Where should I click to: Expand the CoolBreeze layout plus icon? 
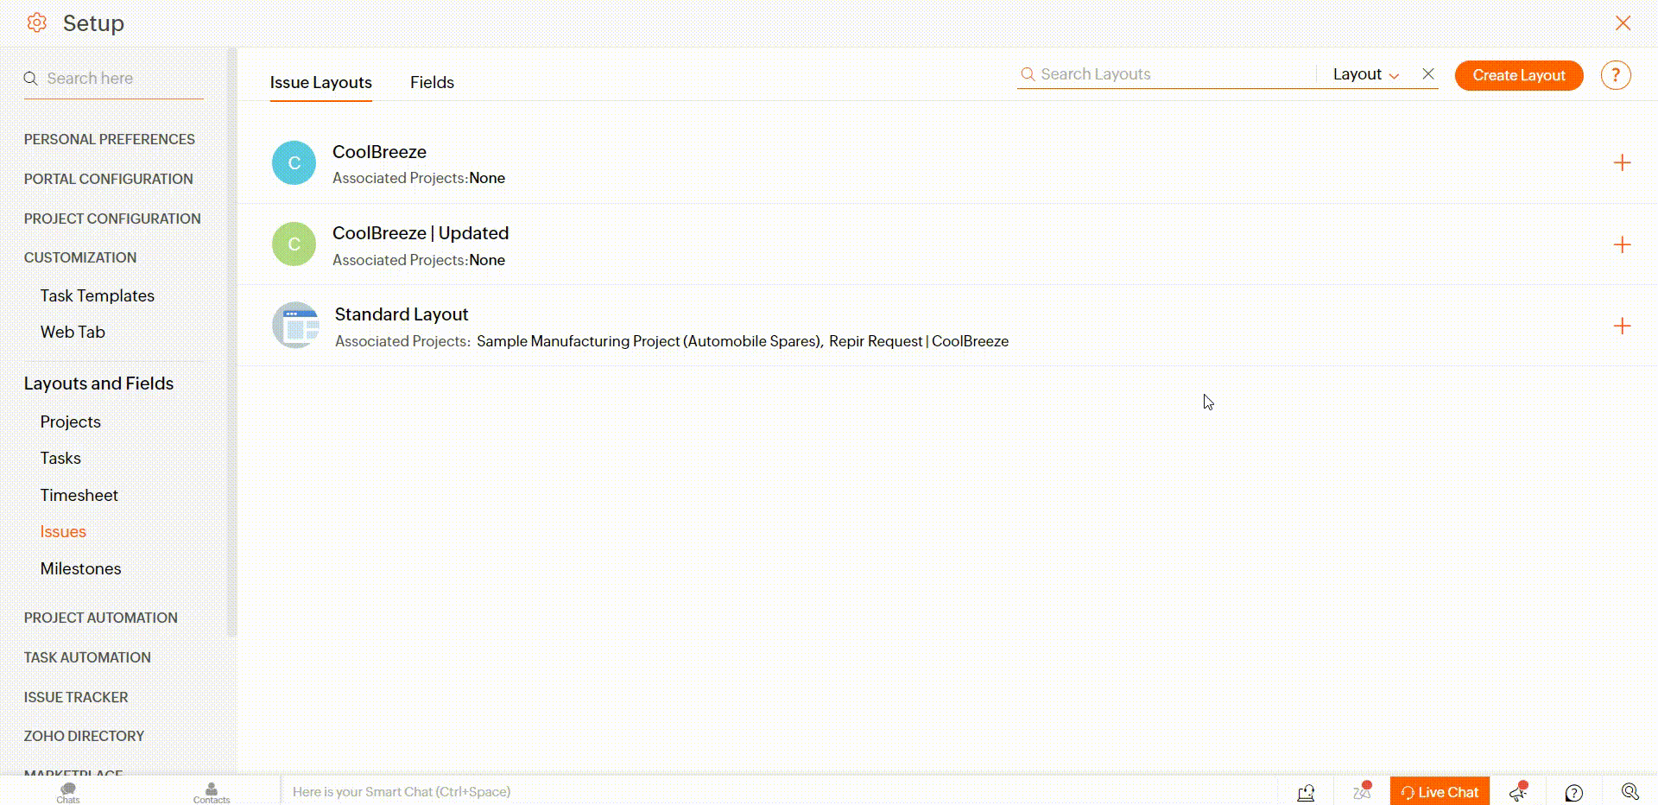tap(1622, 163)
